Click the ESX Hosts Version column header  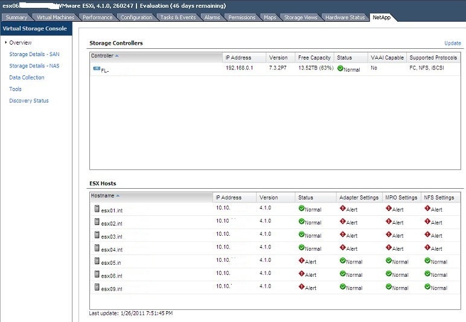(275, 197)
